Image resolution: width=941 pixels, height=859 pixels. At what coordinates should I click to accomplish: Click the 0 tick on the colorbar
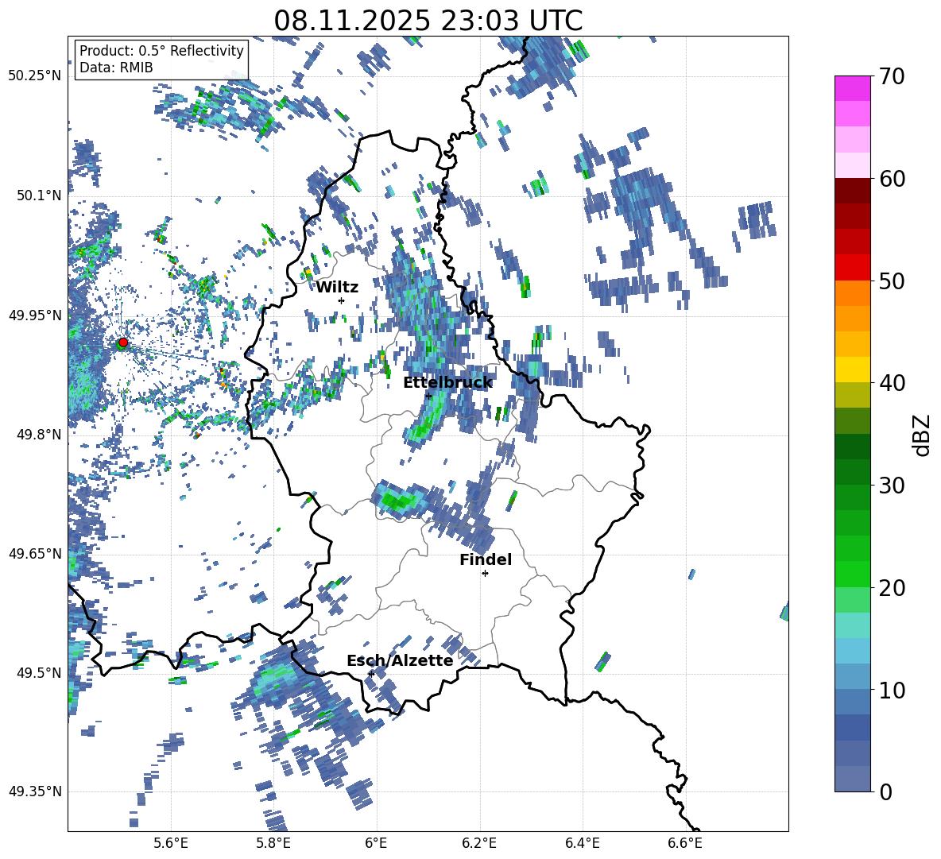[885, 791]
